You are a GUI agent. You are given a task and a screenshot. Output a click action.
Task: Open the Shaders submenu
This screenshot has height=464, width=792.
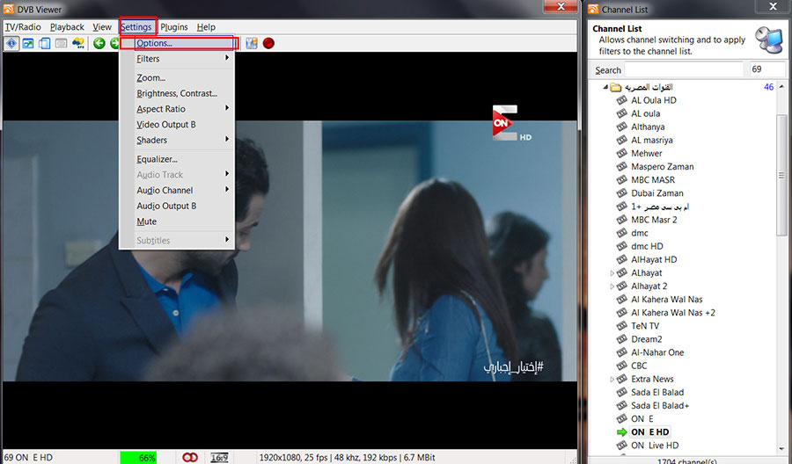[x=177, y=141]
